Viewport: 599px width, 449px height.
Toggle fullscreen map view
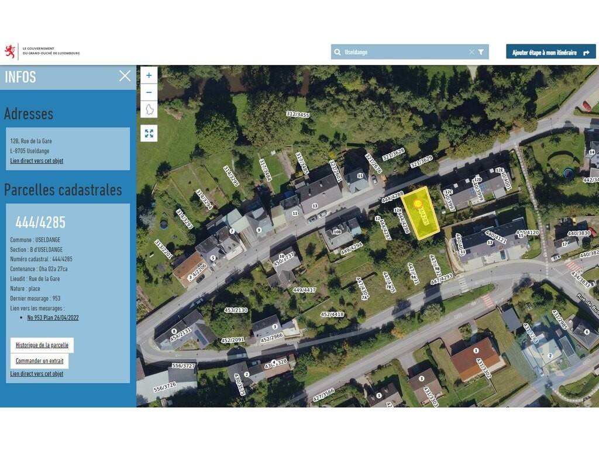(149, 133)
